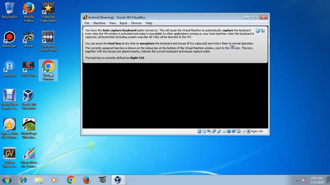This screenshot has width=330, height=185.
Task: Minimize the Android VirtualBox window
Action: point(246,17)
